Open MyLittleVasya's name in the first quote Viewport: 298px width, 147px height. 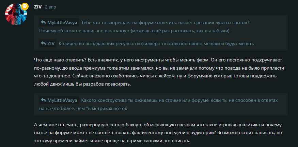[62, 22]
